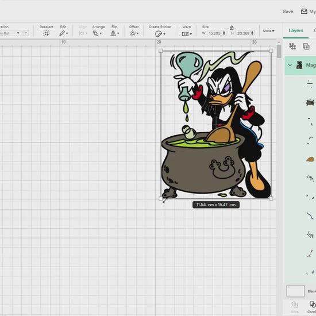316x316 pixels.
Task: Open the Create Sticker dropdown arrow
Action: (x=164, y=34)
